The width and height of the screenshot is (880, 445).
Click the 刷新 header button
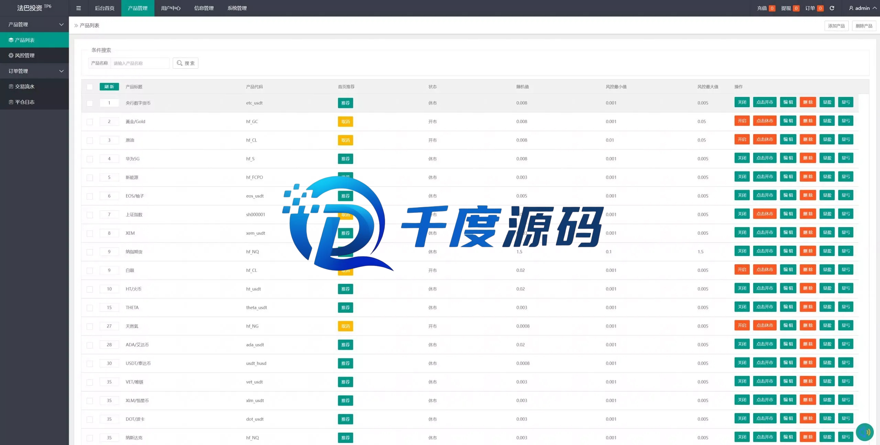point(109,87)
